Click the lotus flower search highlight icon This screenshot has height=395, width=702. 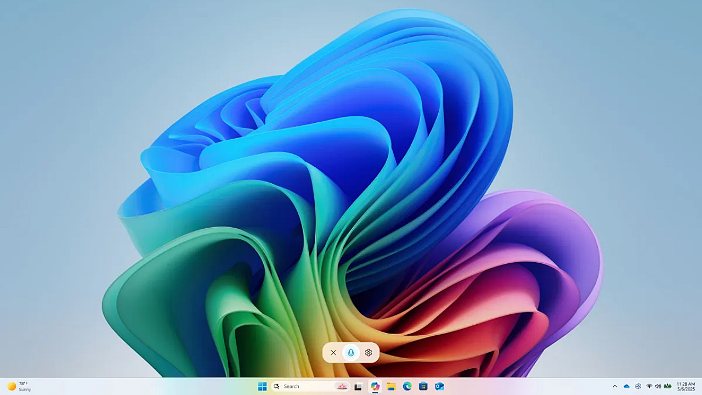tap(342, 386)
